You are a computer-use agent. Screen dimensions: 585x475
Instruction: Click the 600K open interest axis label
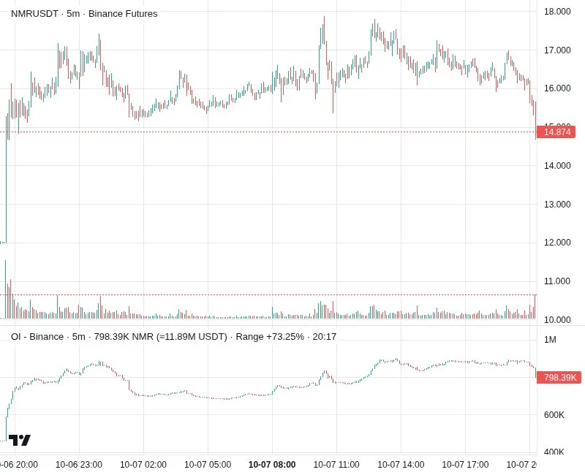[x=554, y=415]
